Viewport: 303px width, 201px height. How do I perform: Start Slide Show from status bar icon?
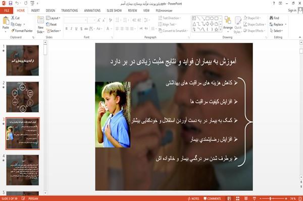pyautogui.click(x=255, y=198)
